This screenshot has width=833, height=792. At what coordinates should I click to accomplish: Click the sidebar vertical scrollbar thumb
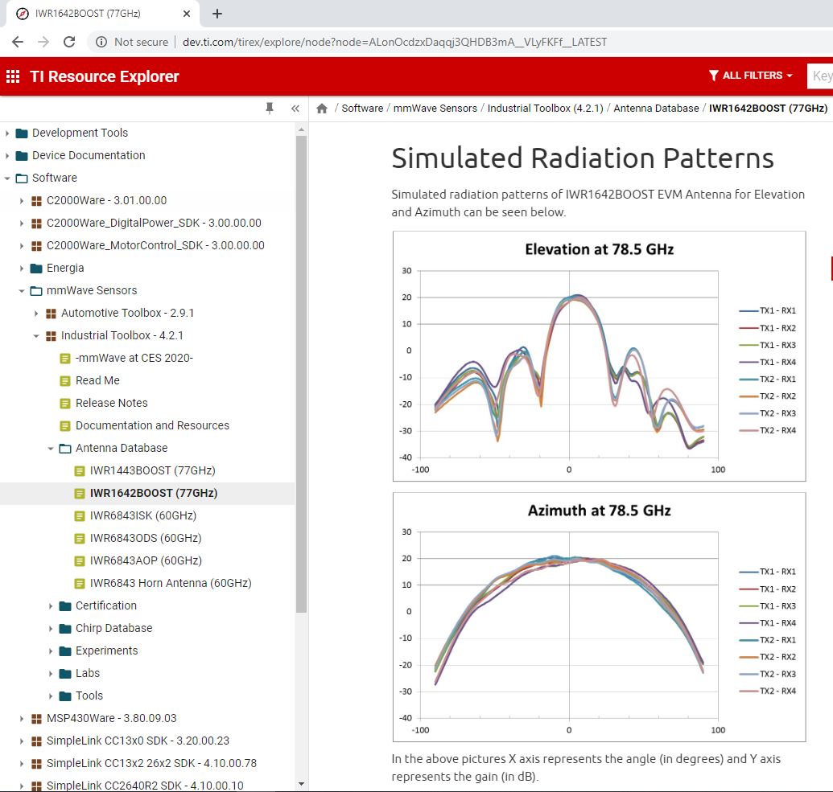tap(301, 374)
